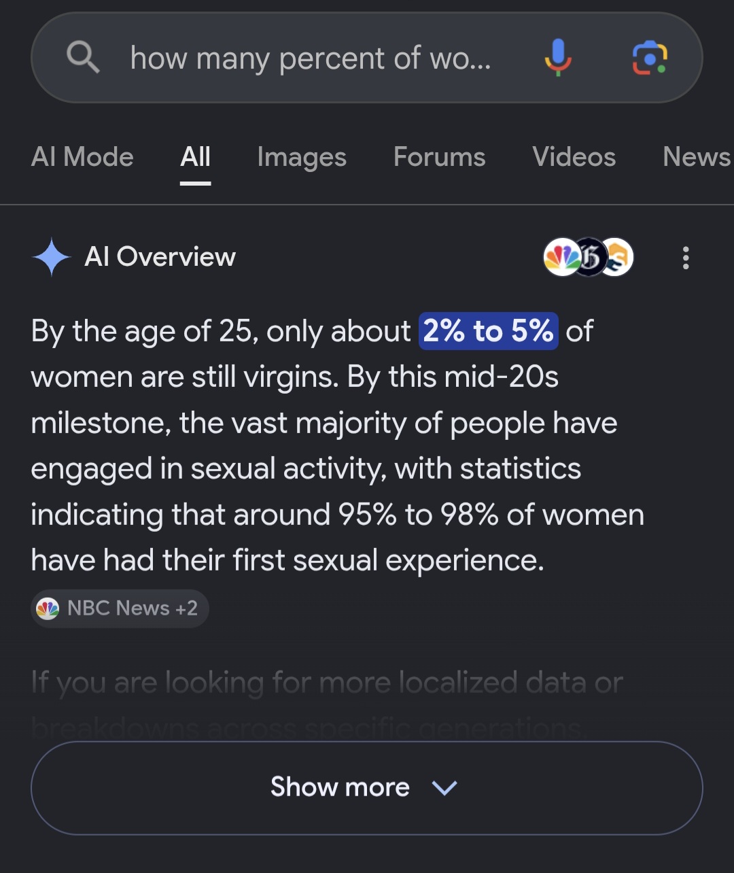Open the Forums tab
The image size is (734, 873).
[x=439, y=157]
